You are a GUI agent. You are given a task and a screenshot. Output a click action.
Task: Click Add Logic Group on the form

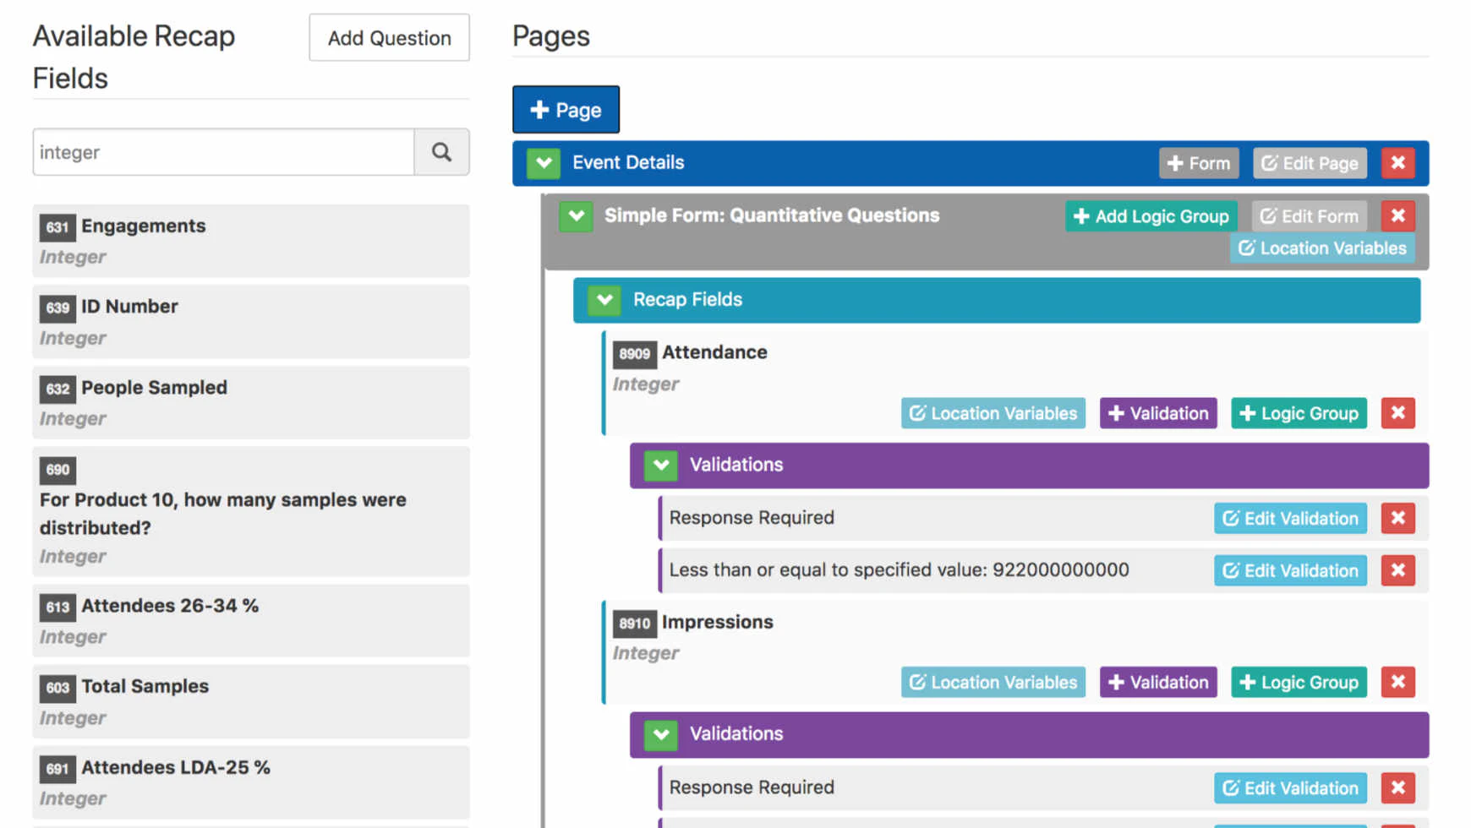[1151, 216]
